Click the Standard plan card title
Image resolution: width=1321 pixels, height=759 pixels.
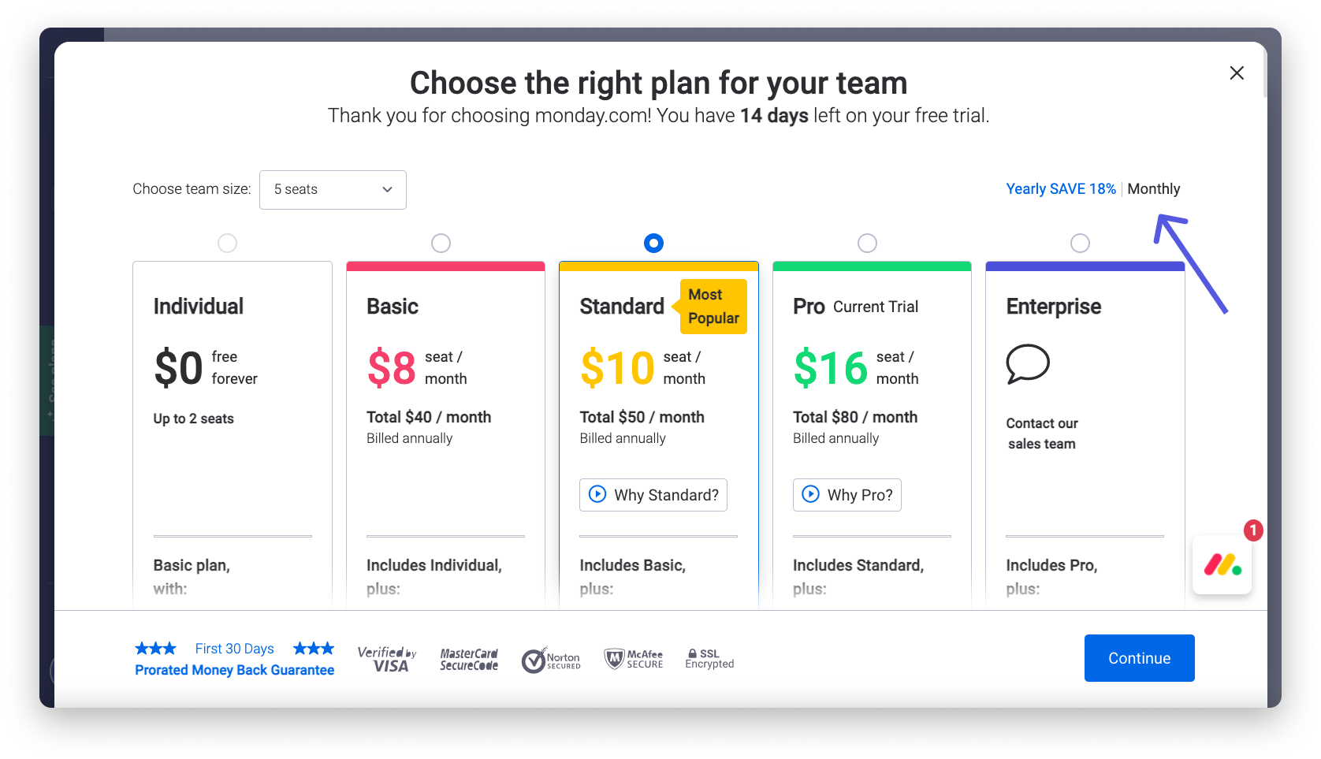(622, 307)
